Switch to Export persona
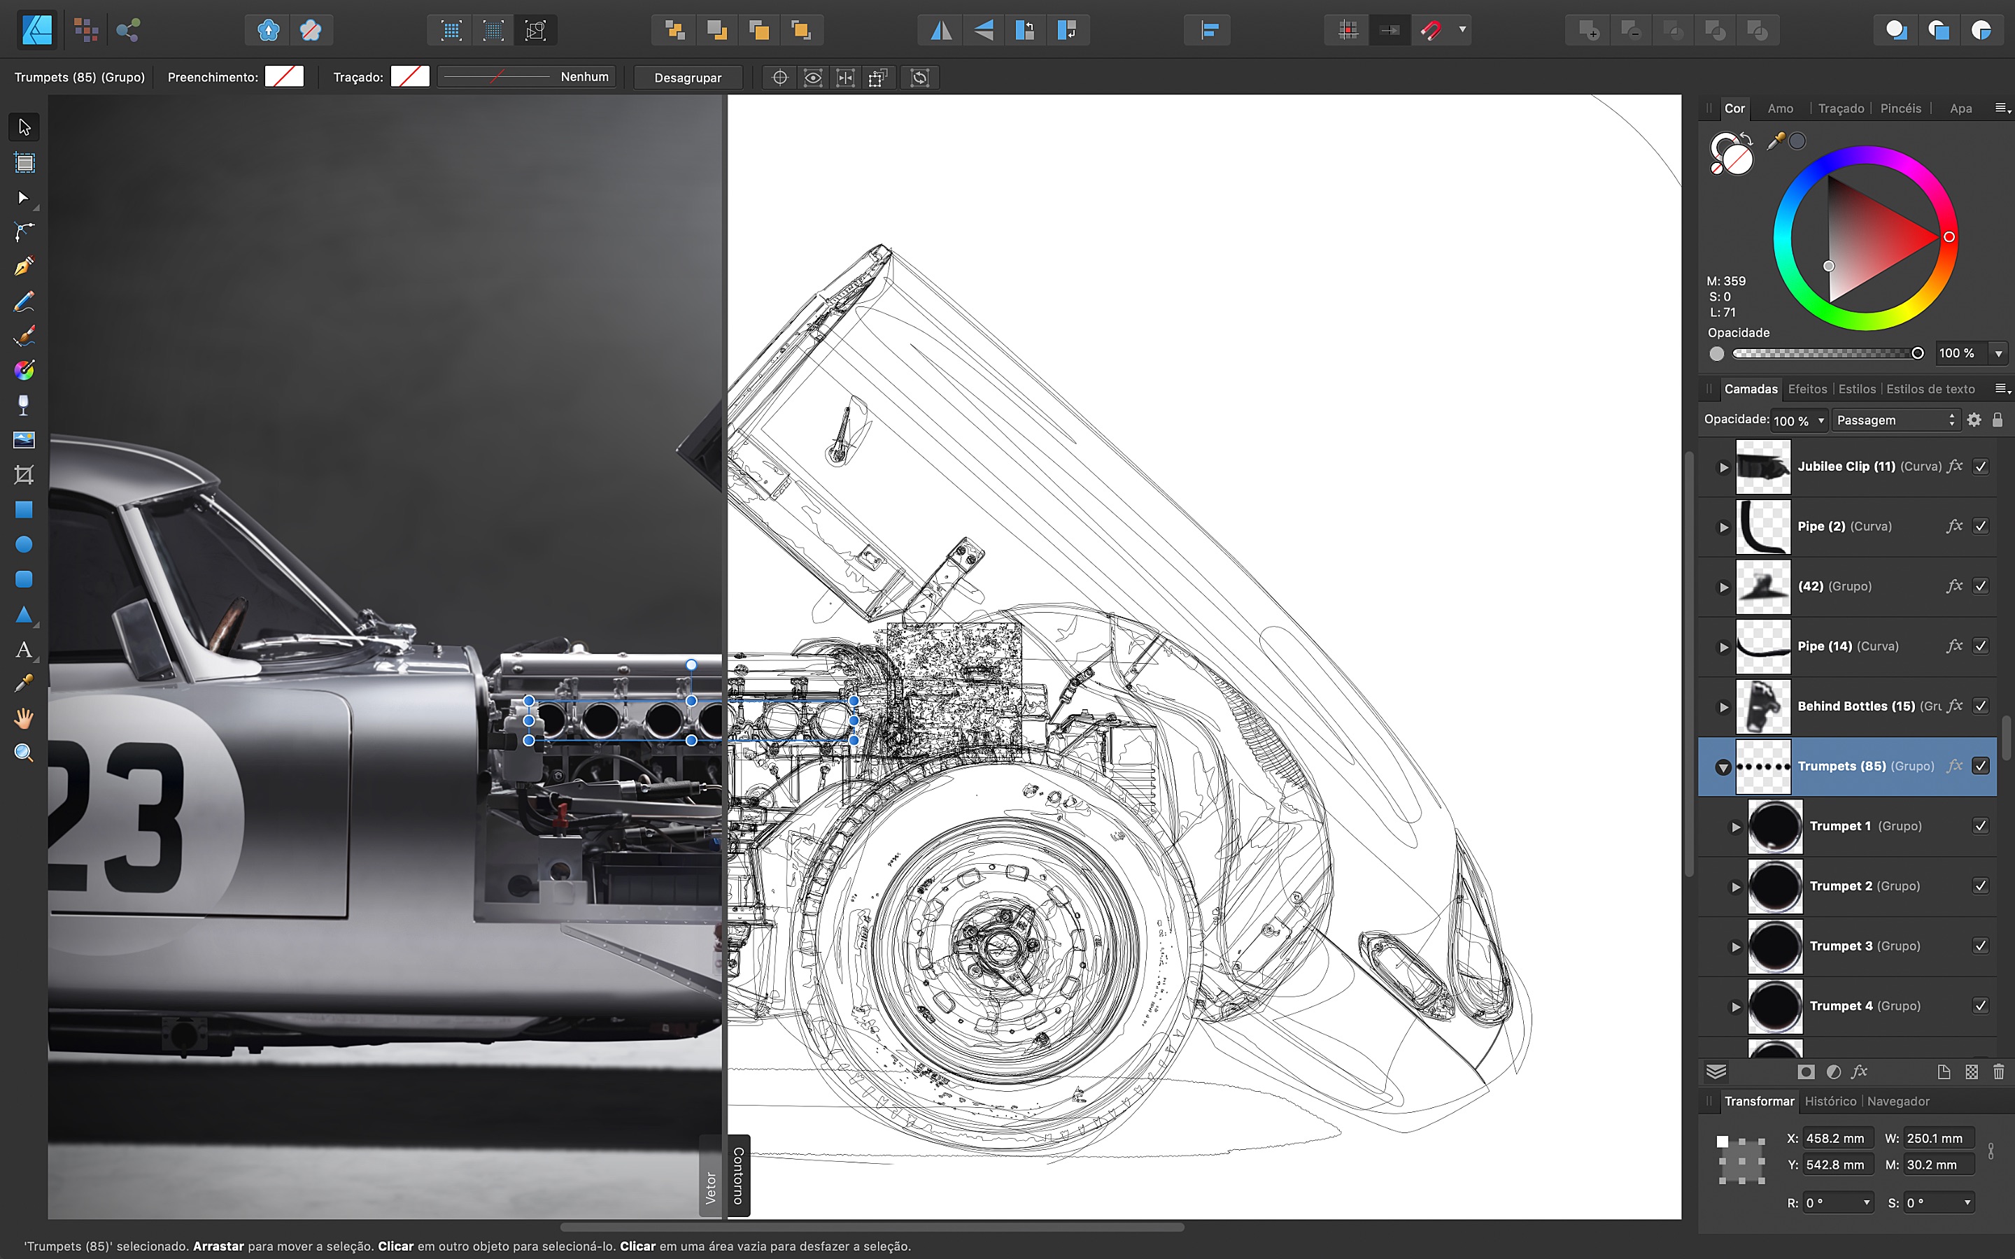2015x1259 pixels. click(127, 30)
